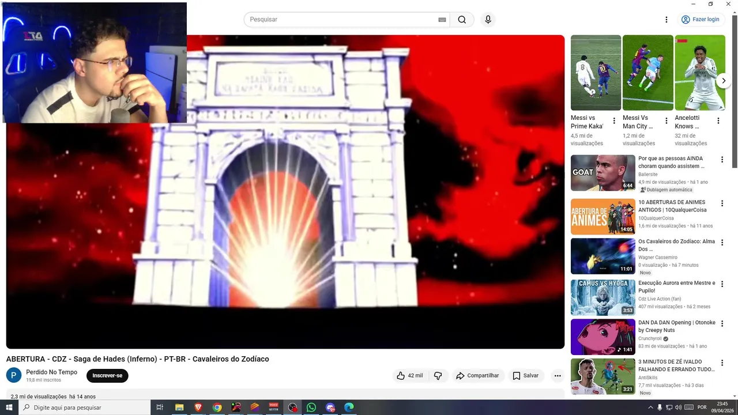Open options for DAN DA DAN Opening video
The height and width of the screenshot is (415, 738).
coord(722,323)
